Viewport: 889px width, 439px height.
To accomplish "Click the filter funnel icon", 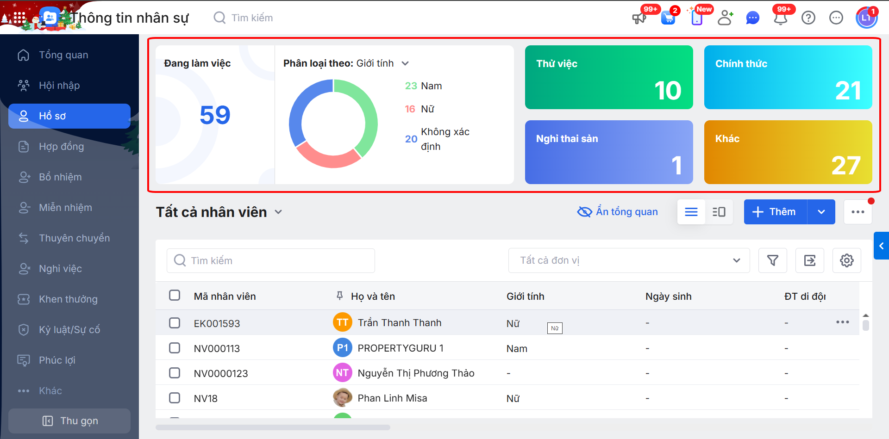I will click(773, 260).
